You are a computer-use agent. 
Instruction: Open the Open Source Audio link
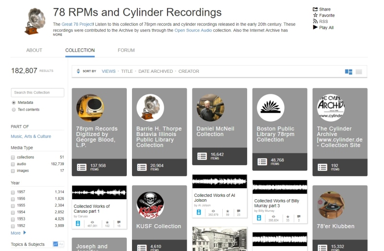point(193,30)
